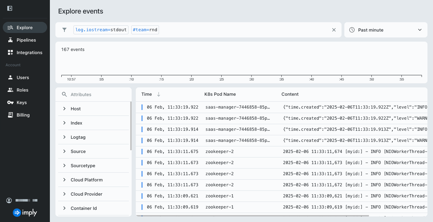433x222 pixels.
Task: Select the 11:33:19.914 WARN event content
Action: point(355,140)
